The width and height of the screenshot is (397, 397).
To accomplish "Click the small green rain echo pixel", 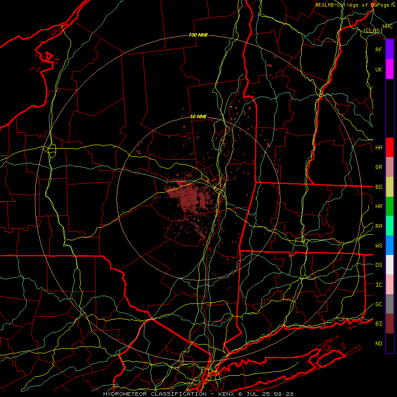I will [x=231, y=107].
